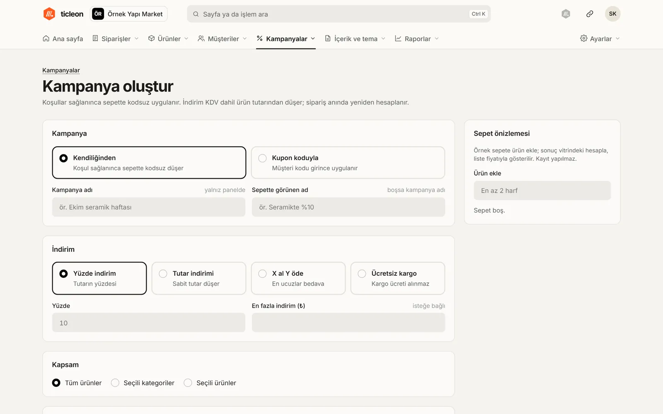Click the Ürün ekle search field
Screen dimensions: 663x414
[542, 190]
